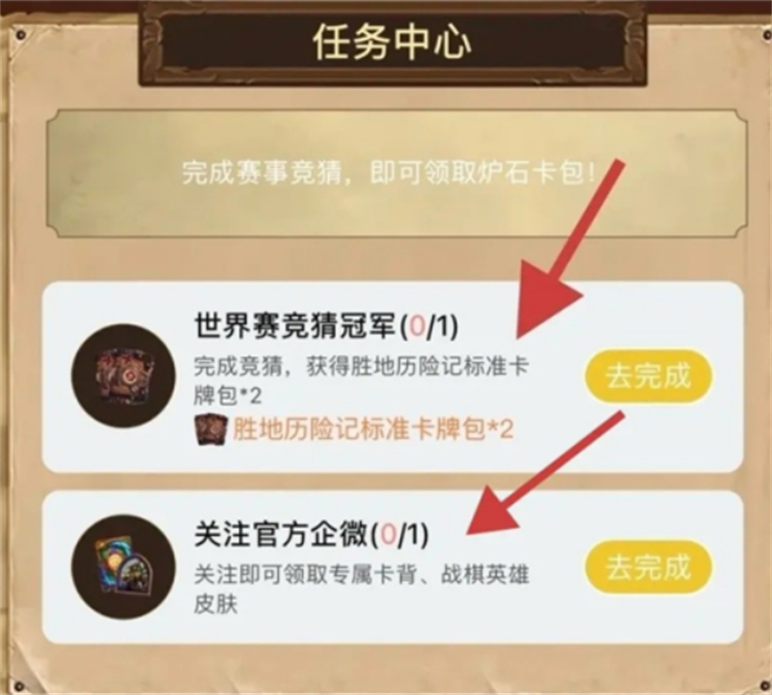Image resolution: width=772 pixels, height=695 pixels.
Task: Tap 去完成 for 关注官方企微 task
Action: coord(648,567)
